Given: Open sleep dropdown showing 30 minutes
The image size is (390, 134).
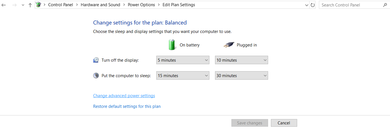Looking at the screenshot, I should point(242,75).
